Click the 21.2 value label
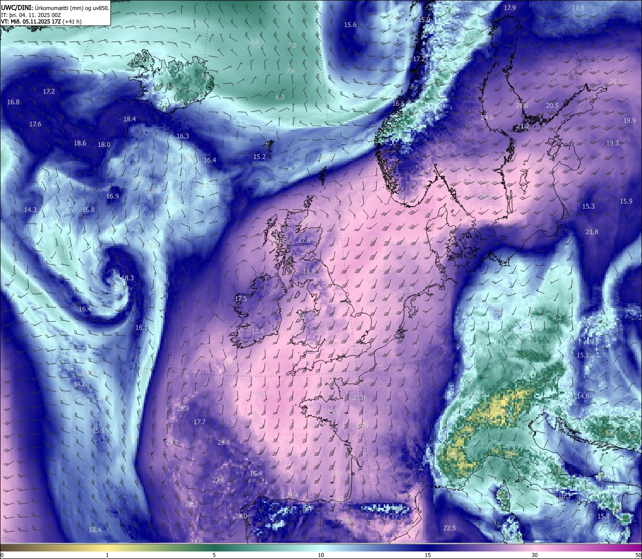The height and width of the screenshot is (559, 642). tap(523, 126)
